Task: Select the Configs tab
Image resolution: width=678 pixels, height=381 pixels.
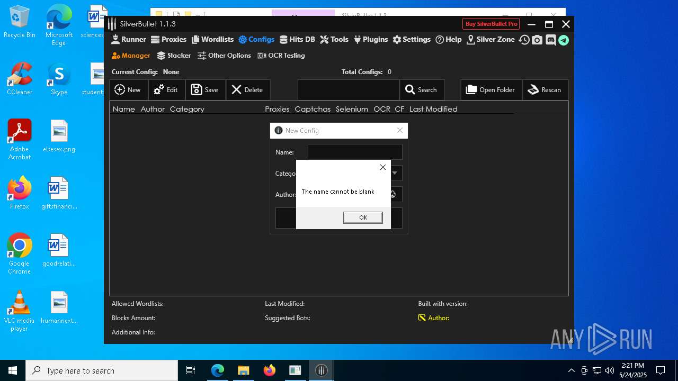Action: click(256, 39)
